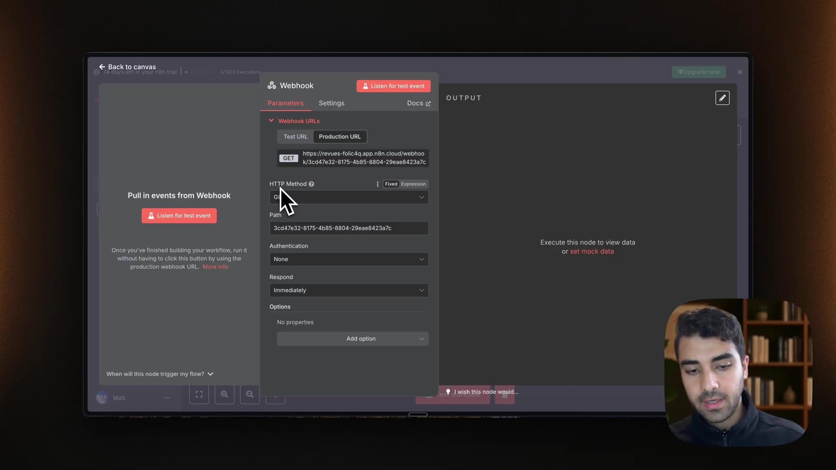836x470 pixels.
Task: Click the lightbulb 'I wish this node would' icon
Action: (x=448, y=392)
